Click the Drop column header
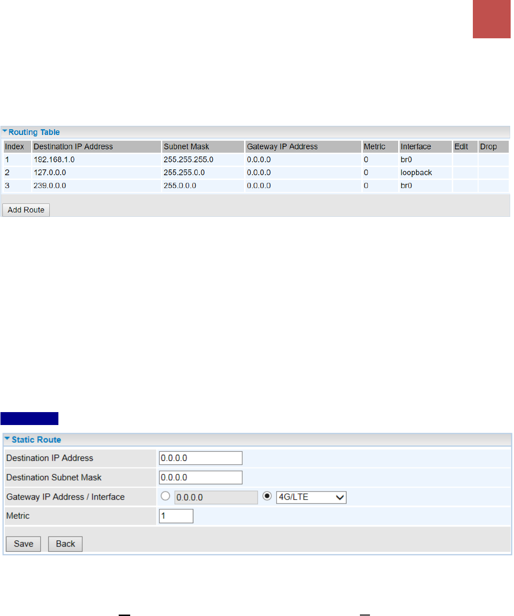Screen dimensions: 514x616 tap(493, 146)
